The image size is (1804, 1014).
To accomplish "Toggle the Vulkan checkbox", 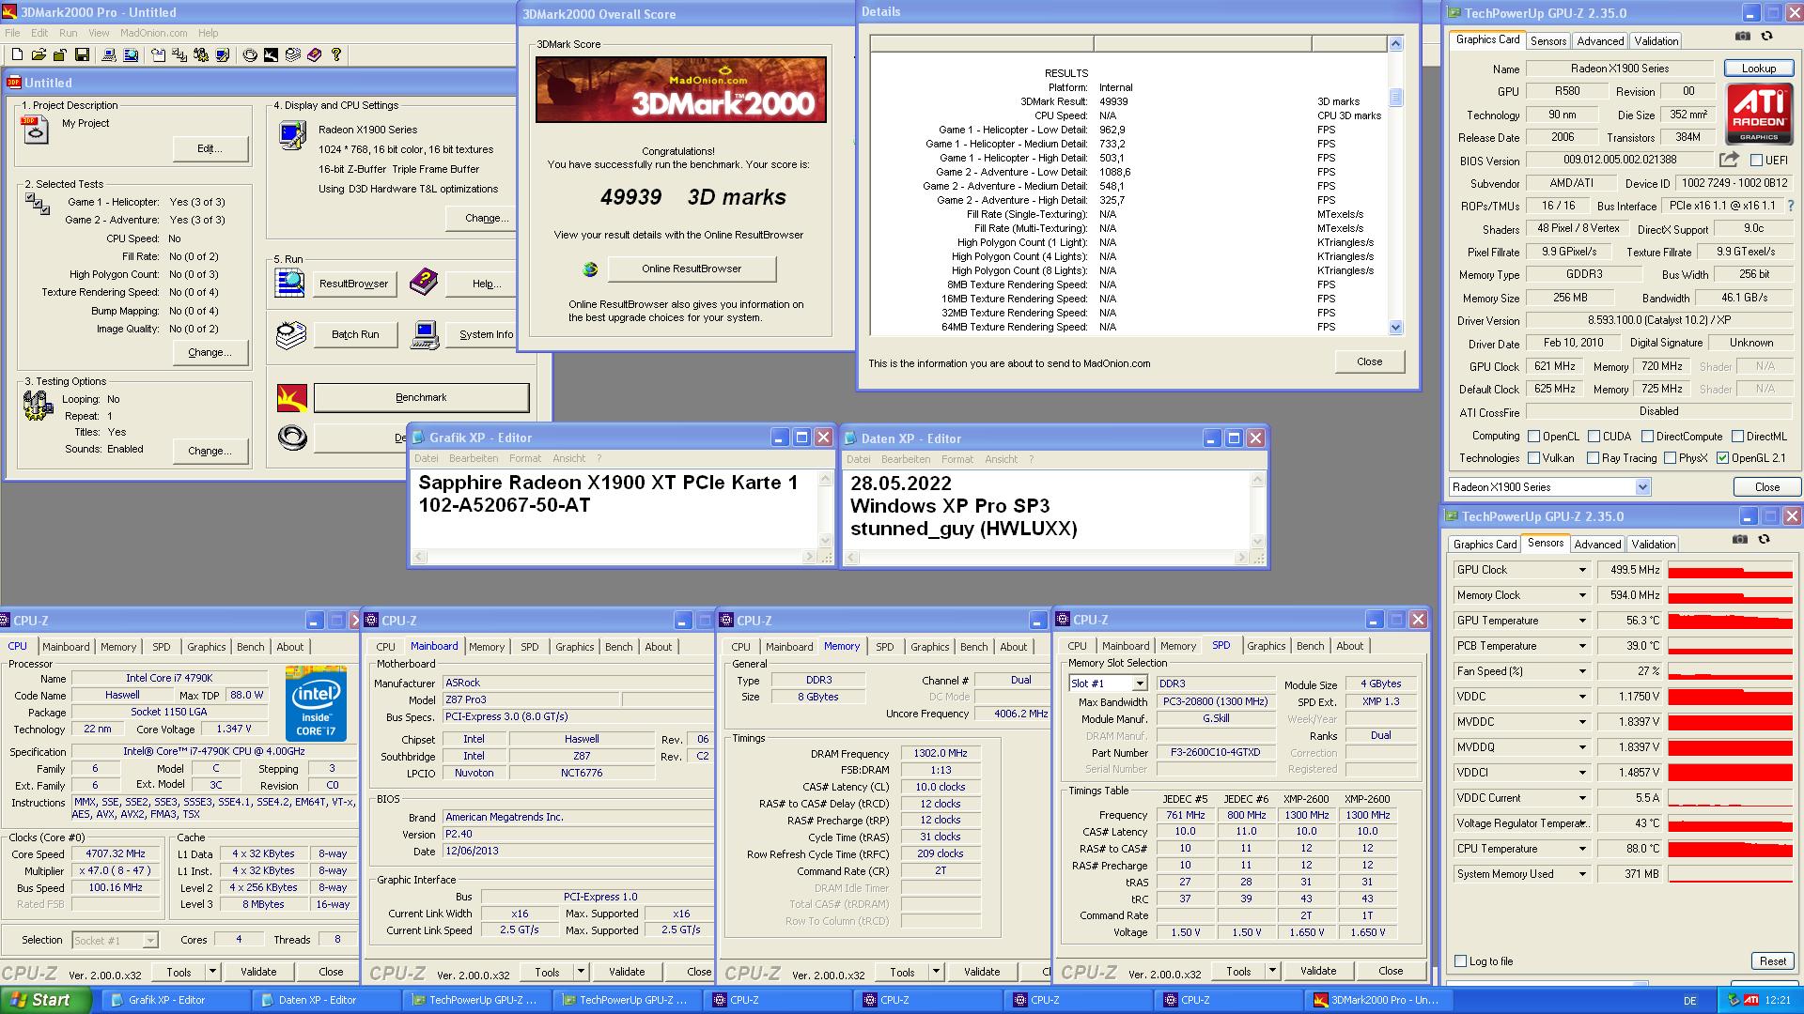I will coord(1534,458).
